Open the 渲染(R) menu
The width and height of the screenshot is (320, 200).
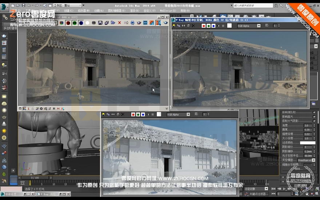coord(135,11)
